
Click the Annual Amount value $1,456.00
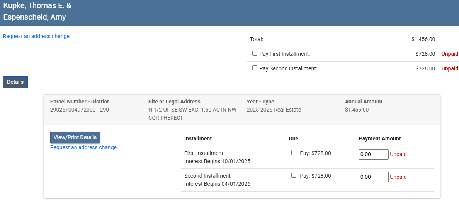click(357, 110)
